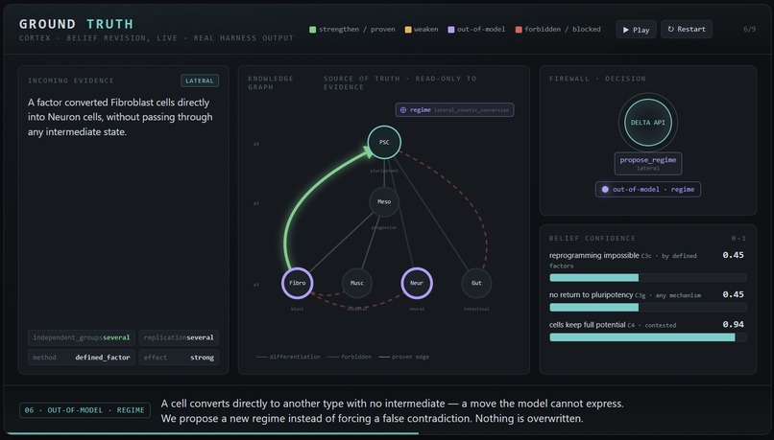Click the effect strong chip
The width and height of the screenshot is (774, 440).
click(179, 358)
